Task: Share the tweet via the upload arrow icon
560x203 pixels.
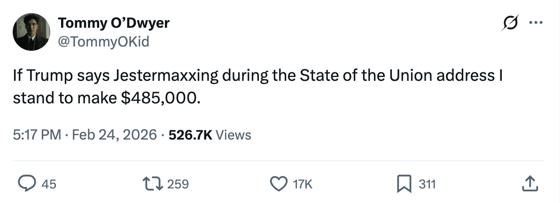Action: click(x=529, y=184)
